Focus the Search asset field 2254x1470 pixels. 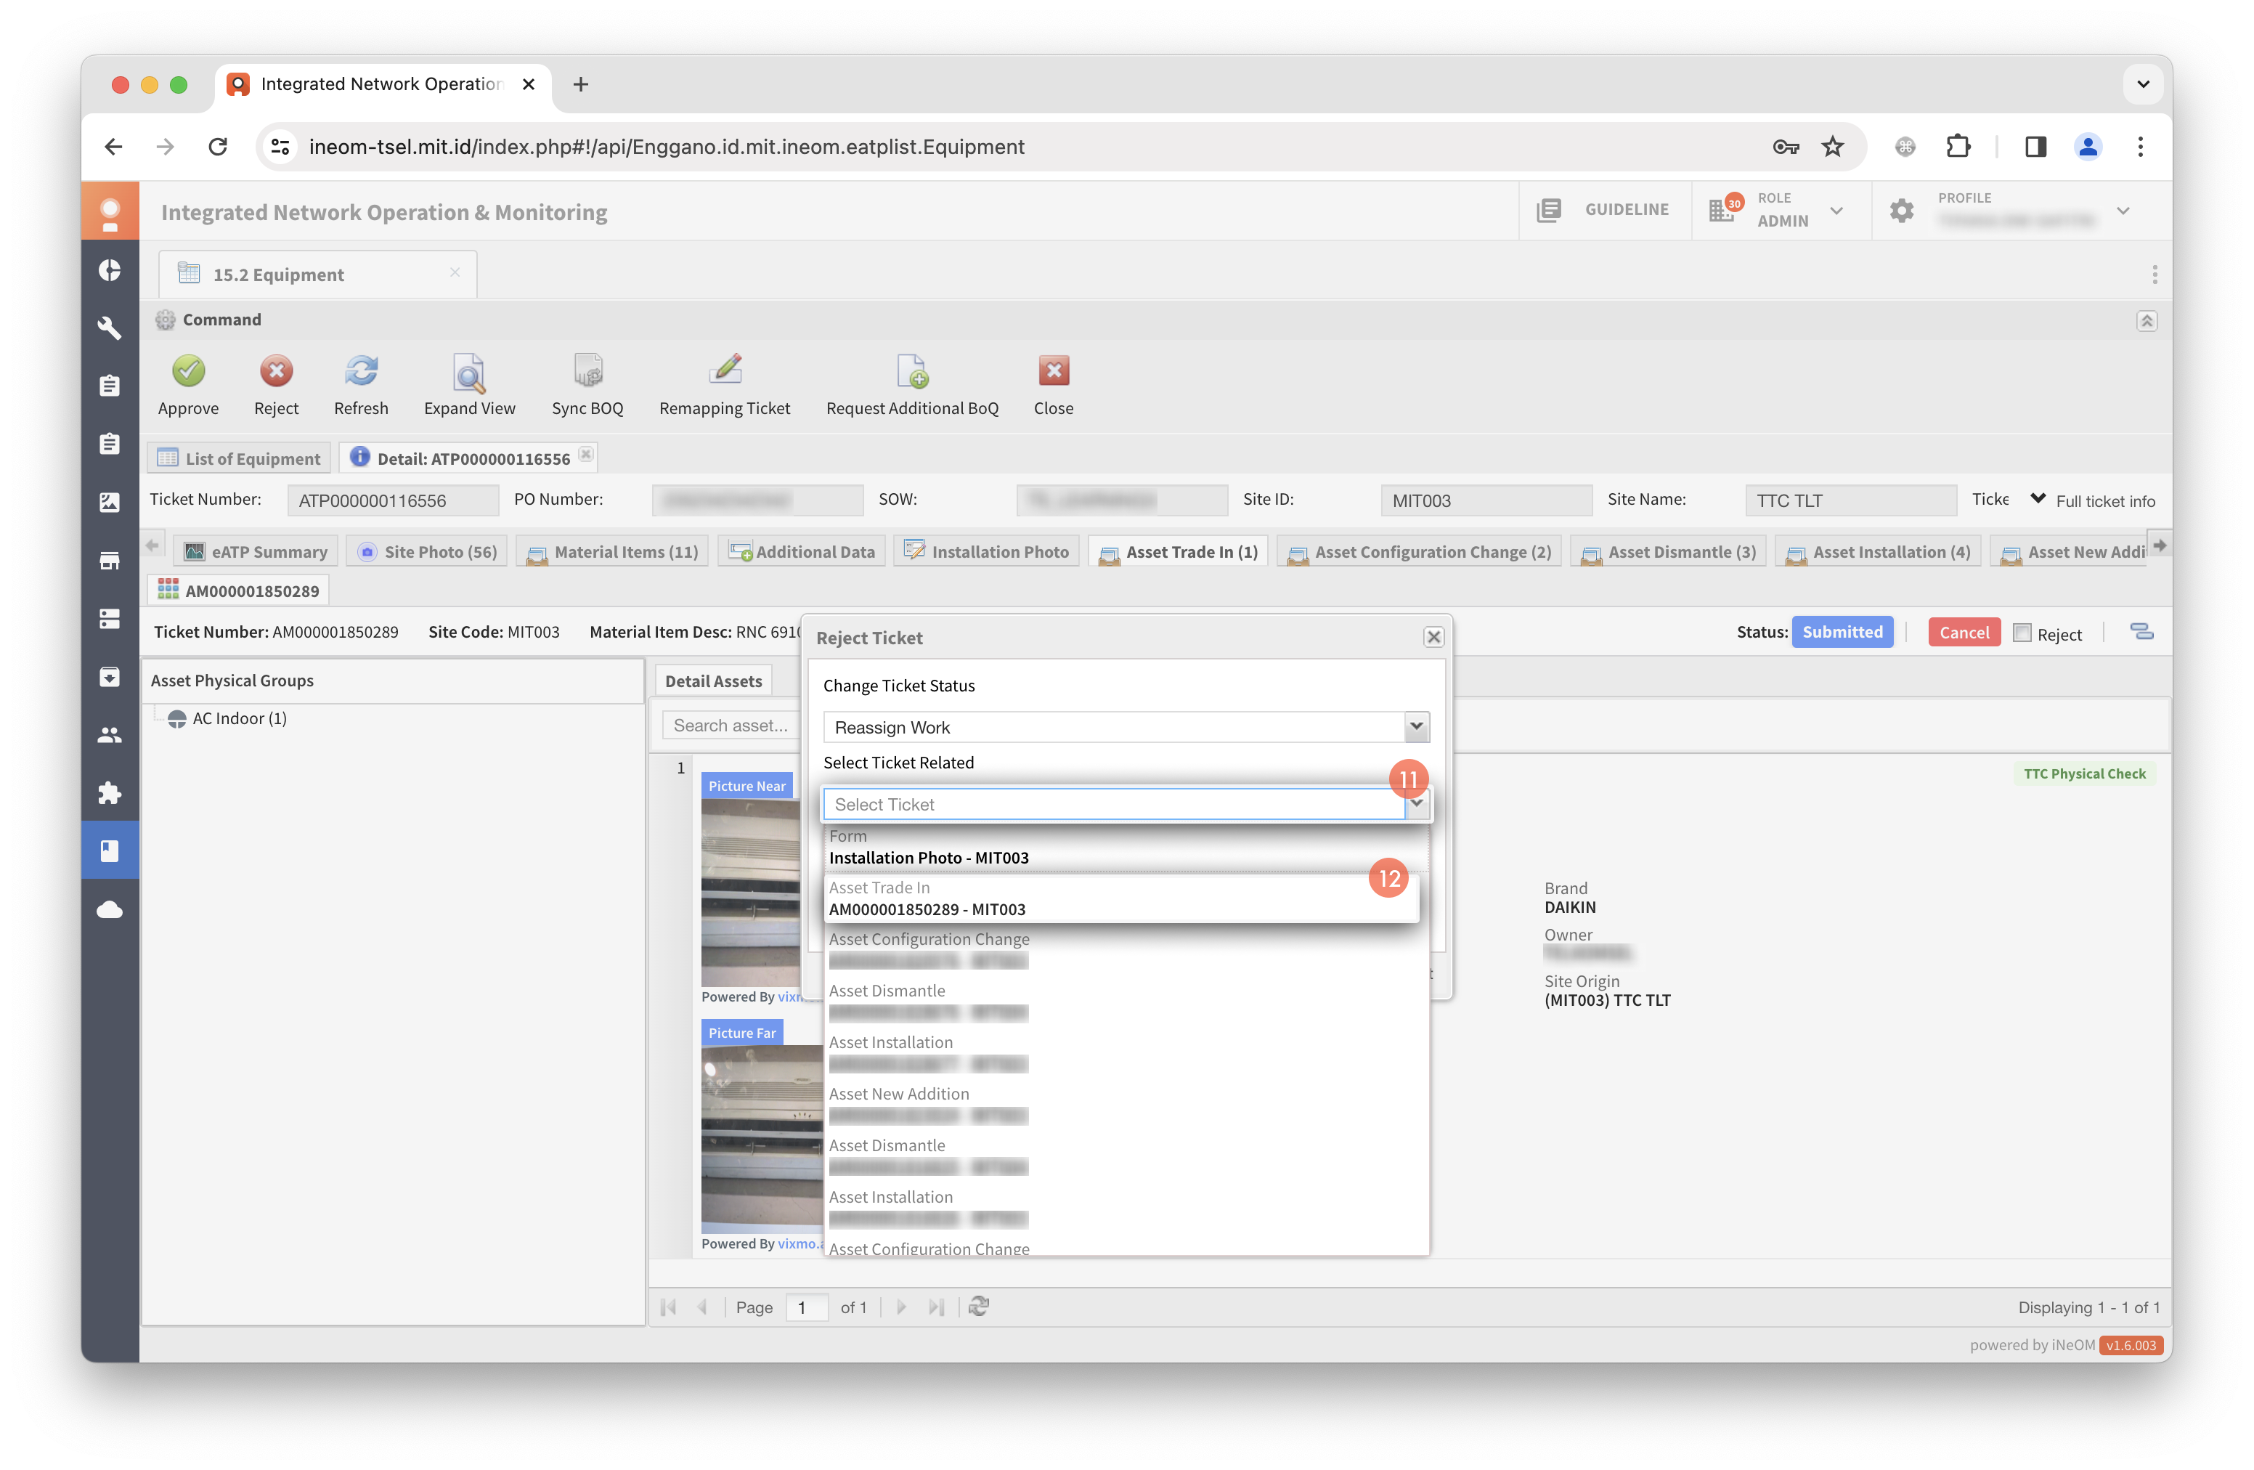[x=731, y=726]
